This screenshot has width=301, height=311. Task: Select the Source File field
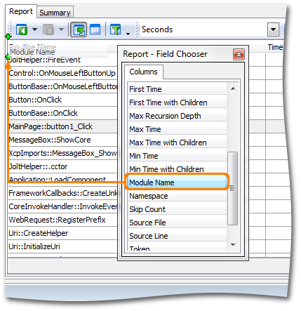(177, 223)
